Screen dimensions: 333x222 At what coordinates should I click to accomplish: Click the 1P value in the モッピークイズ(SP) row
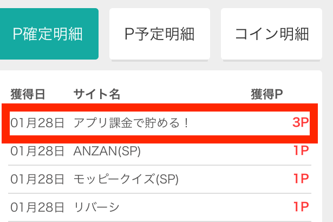click(x=301, y=179)
